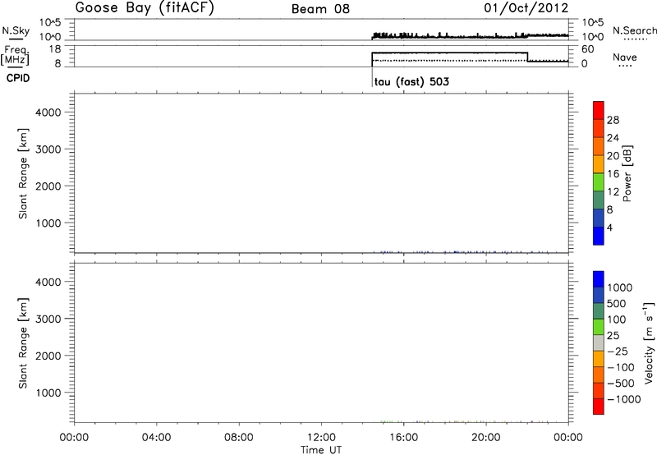This screenshot has height=455, width=657.
Task: Click the '-500' label on Velocity colorbar
Action: tap(621, 383)
